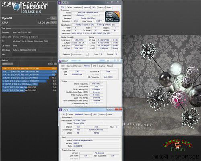This screenshot has height=161, width=201.
Task: Select Mainboard tab in the bottom CPU-Z window
Action: 79,114
